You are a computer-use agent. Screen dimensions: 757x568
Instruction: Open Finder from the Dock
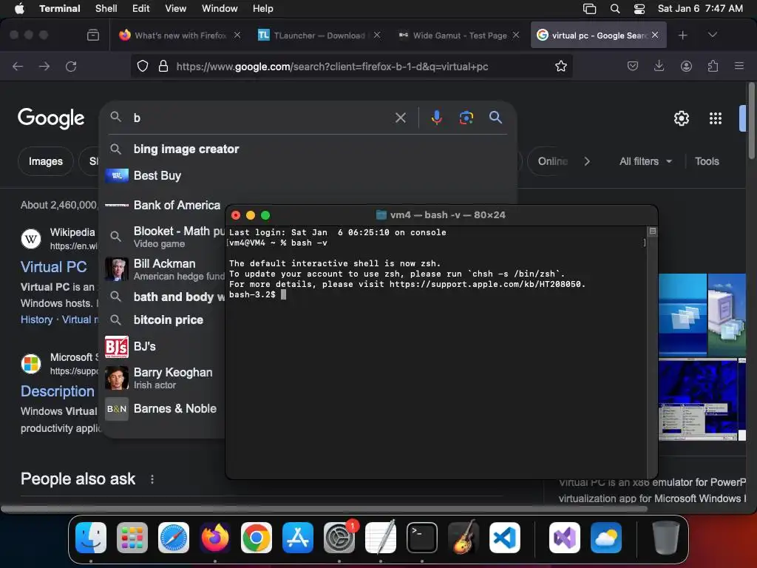[x=91, y=538]
